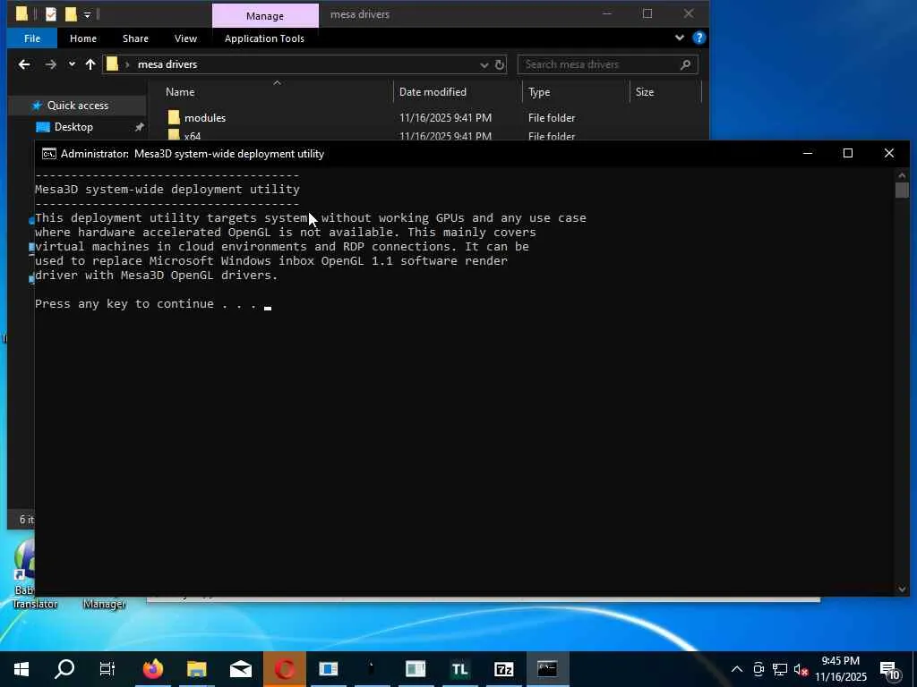
Task: Switch to the Opera browser on the taskbar
Action: 285,669
